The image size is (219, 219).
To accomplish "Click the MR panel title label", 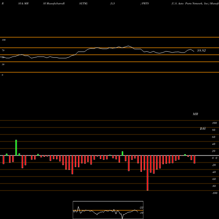I will coord(195,114).
